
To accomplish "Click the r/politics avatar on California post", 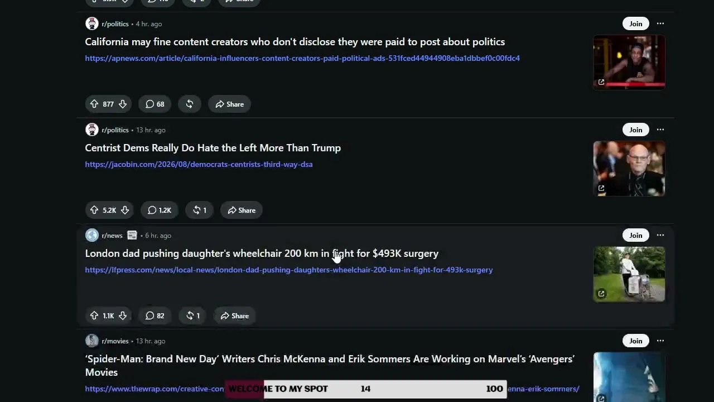I will (91, 23).
